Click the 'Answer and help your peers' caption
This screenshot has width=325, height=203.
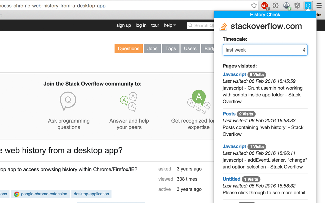[129, 124]
